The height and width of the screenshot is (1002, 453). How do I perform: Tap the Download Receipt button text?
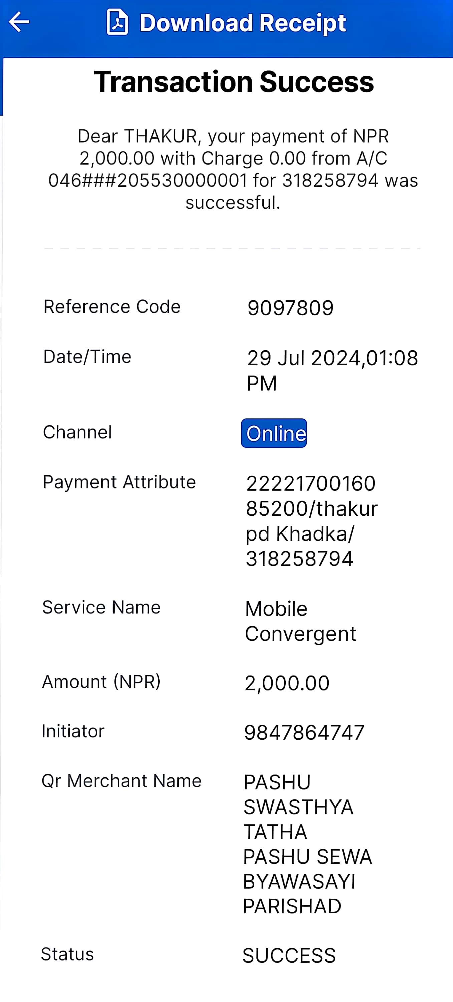(243, 23)
